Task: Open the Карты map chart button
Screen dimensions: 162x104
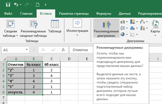Action: (x=155, y=28)
